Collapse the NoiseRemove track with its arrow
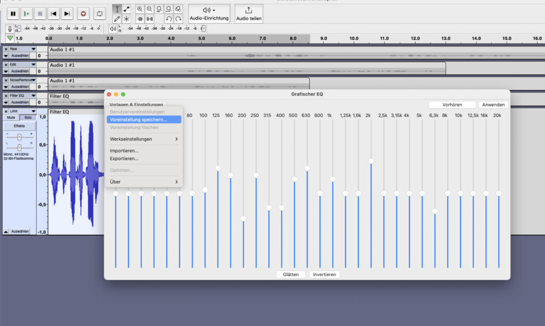Screen dimensions: 545x326 point(6,87)
